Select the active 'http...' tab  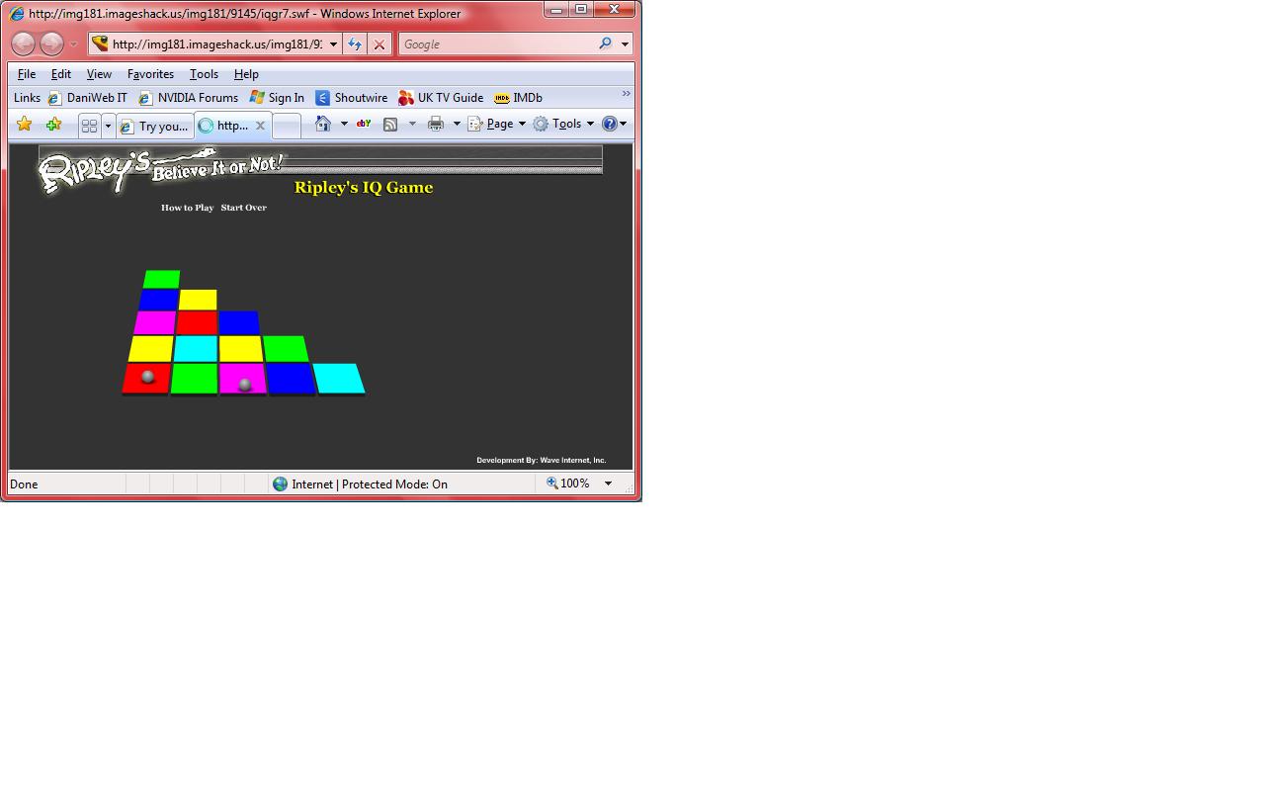click(x=225, y=126)
